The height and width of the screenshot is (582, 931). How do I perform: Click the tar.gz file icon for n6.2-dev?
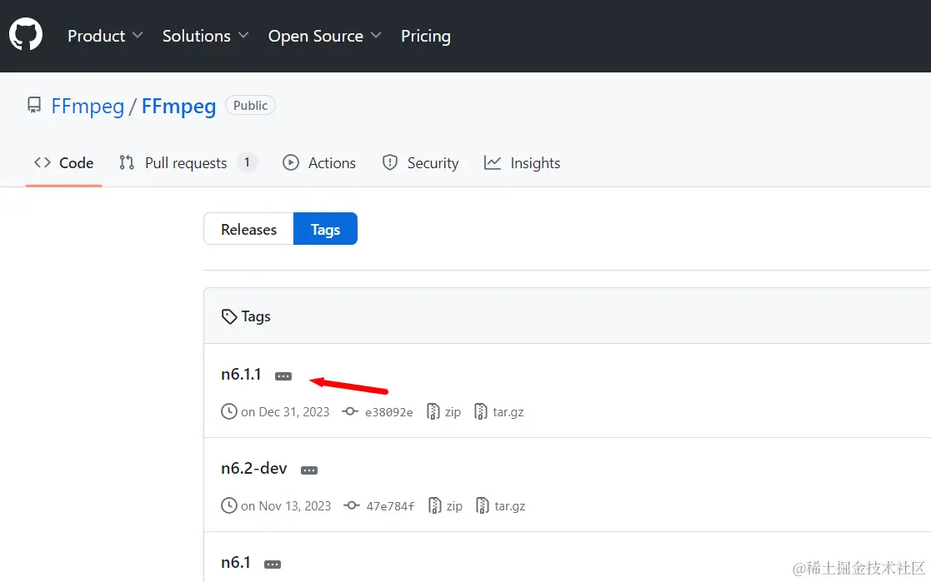[483, 505]
